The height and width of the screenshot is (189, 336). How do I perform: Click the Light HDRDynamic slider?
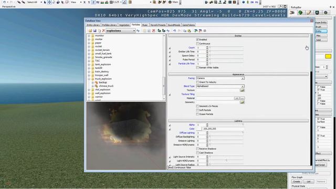226,161
